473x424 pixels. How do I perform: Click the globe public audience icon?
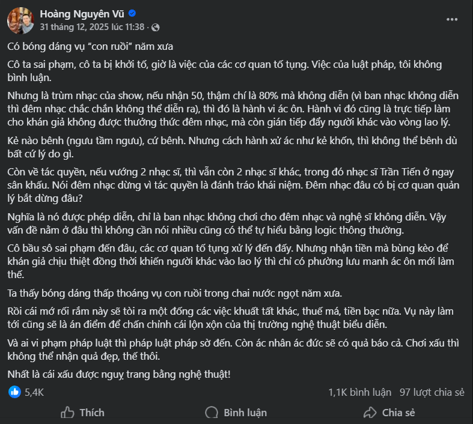[x=156, y=27]
